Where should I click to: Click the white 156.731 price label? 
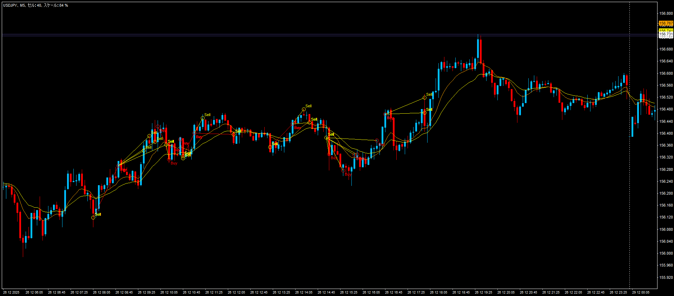(x=666, y=35)
